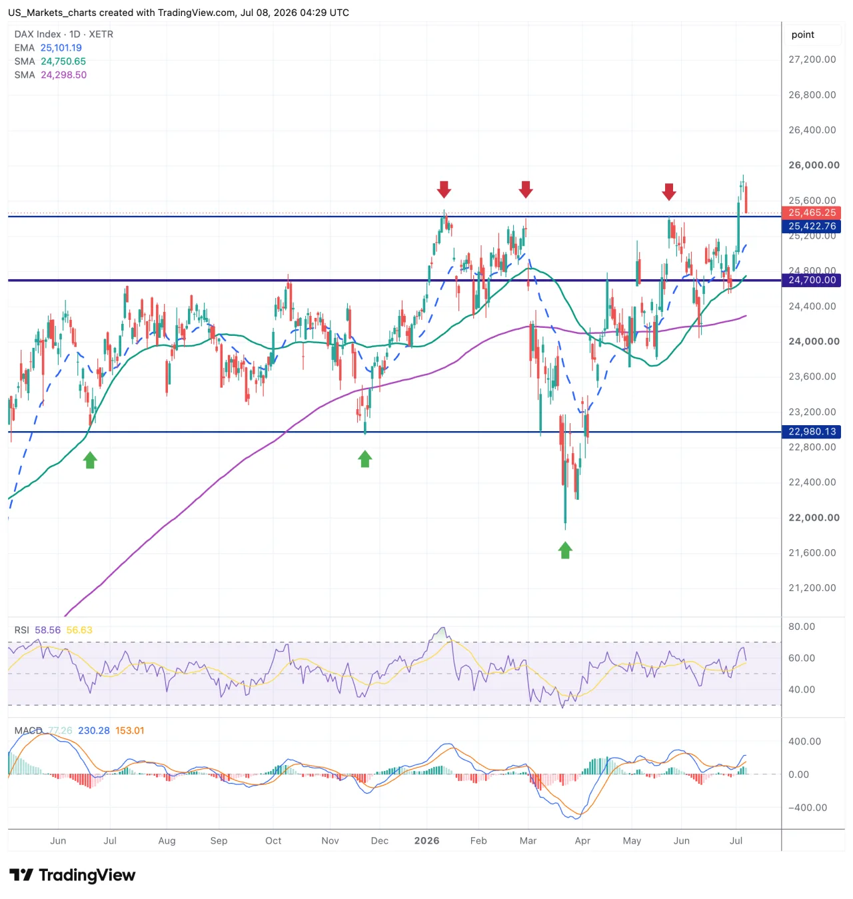Select the 25,422.76 horizontal line price tag
Viewport: 853px width, 899px height.
coord(812,227)
